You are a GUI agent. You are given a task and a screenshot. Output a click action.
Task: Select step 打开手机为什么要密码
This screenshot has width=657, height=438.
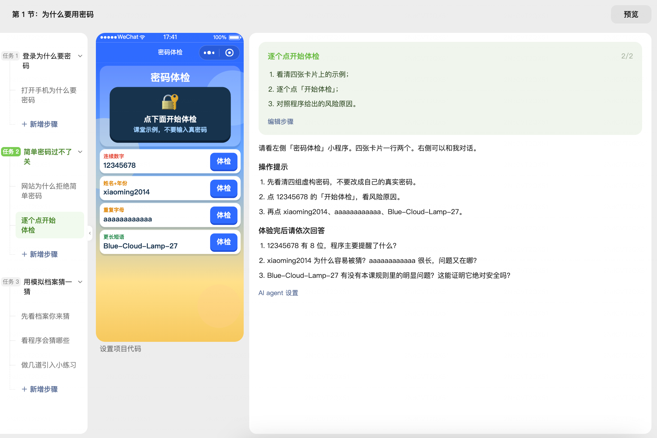49,95
